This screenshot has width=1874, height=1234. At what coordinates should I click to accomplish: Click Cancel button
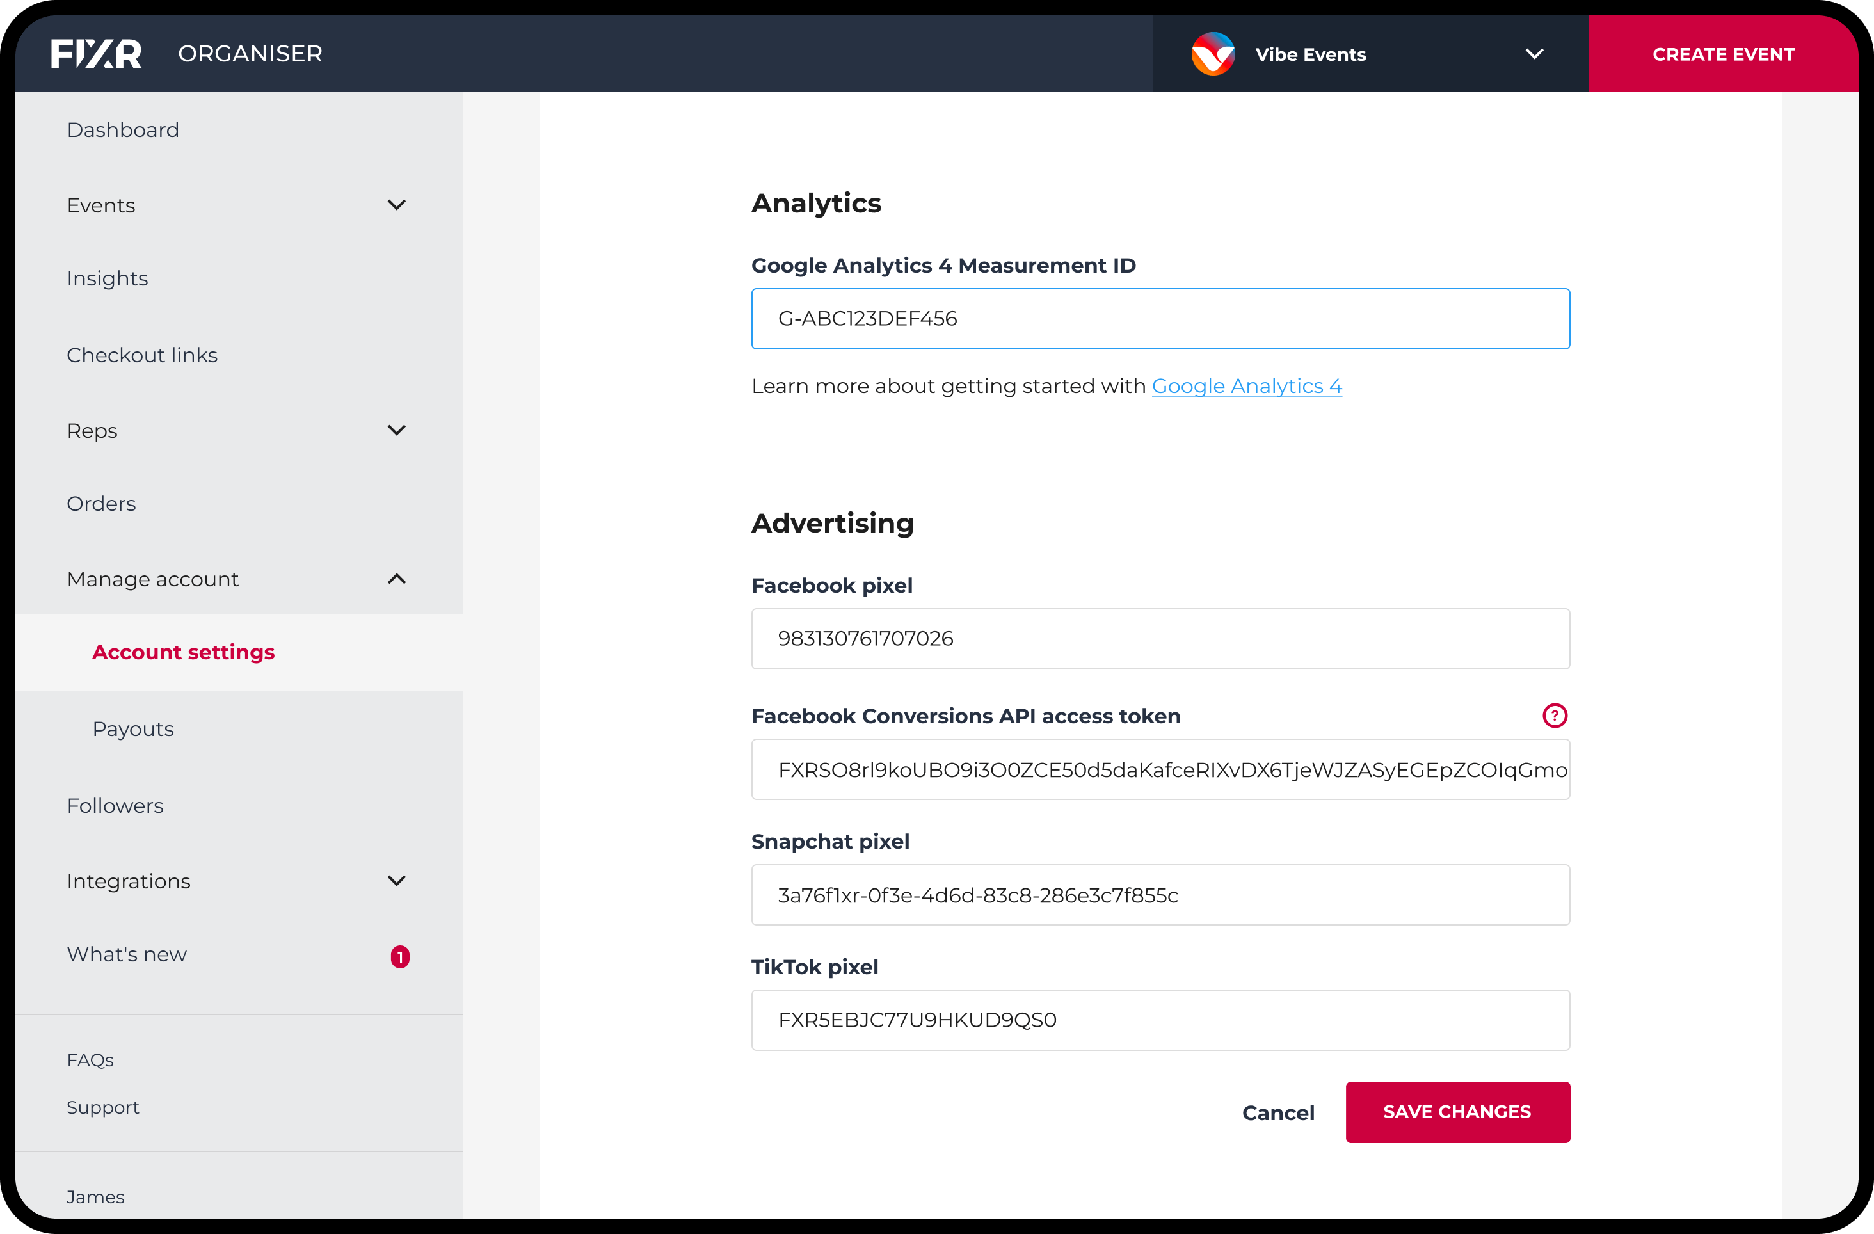click(x=1278, y=1113)
